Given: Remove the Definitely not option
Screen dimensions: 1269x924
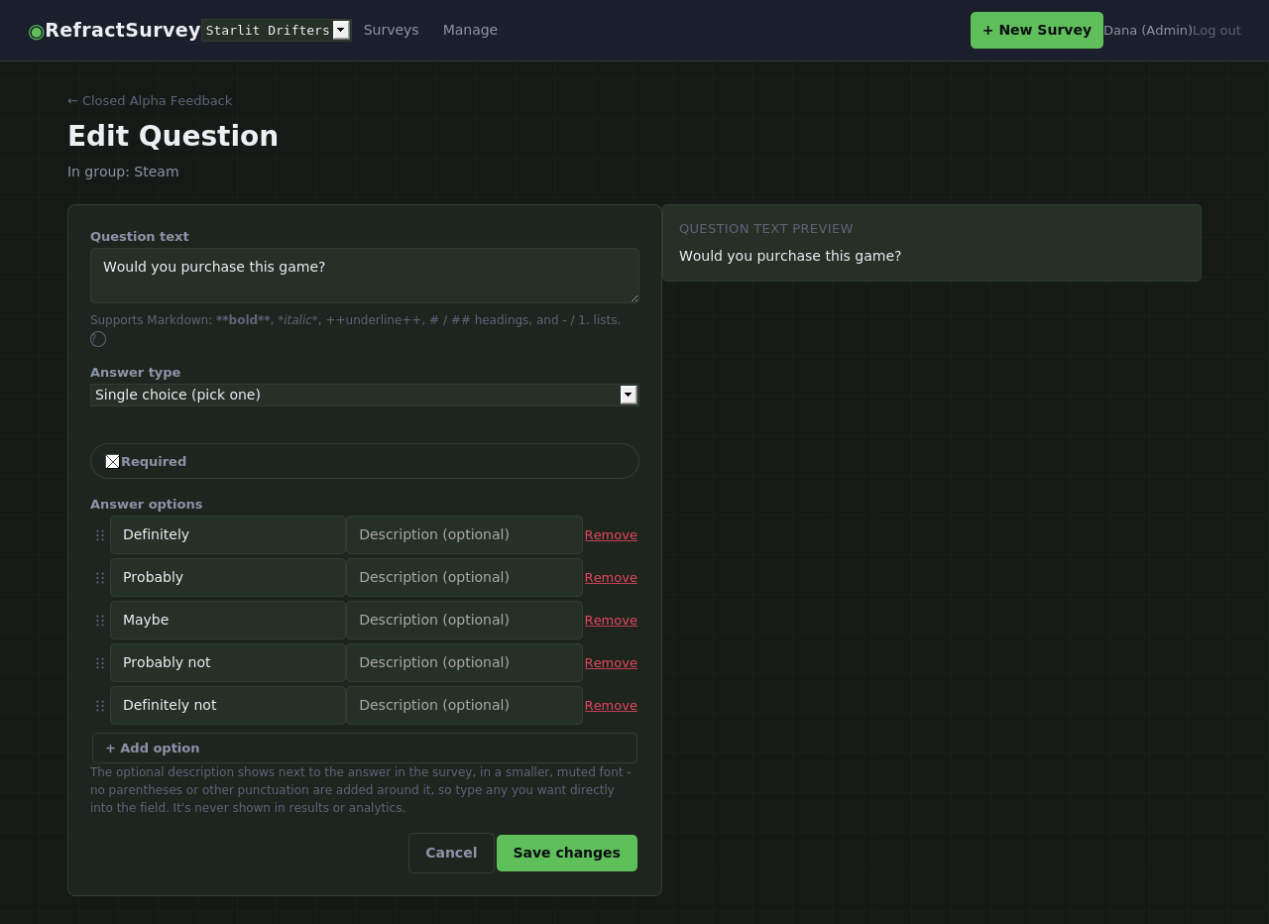Looking at the screenshot, I should (x=611, y=706).
